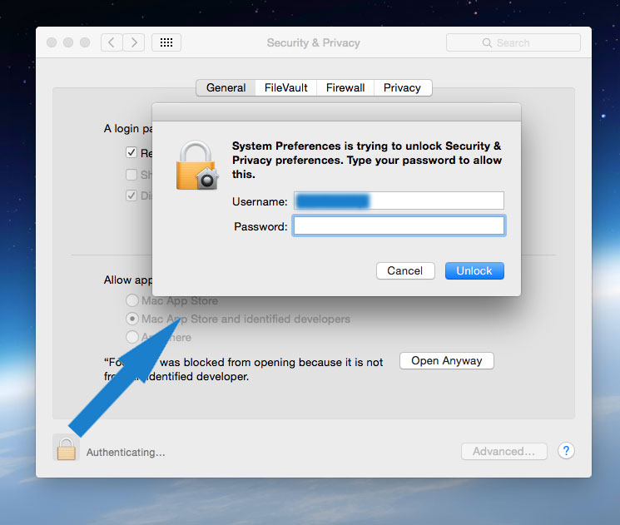Select Mac App Store and identified developers
This screenshot has width=620, height=525.
(x=132, y=319)
